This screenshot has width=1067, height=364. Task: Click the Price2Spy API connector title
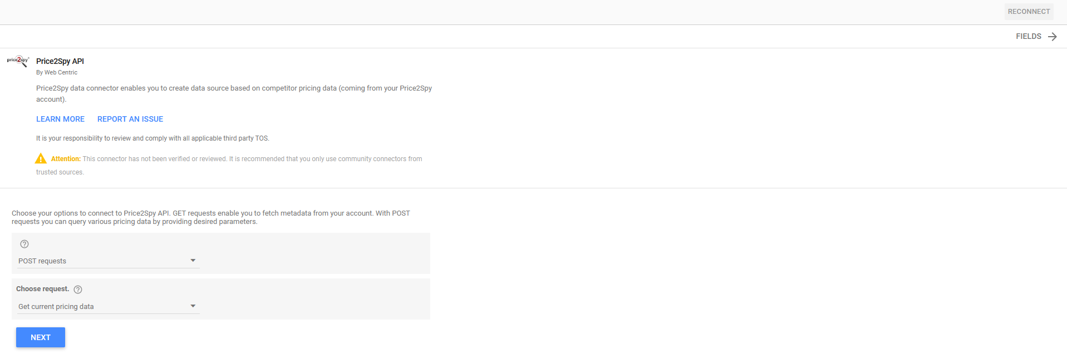pos(60,61)
